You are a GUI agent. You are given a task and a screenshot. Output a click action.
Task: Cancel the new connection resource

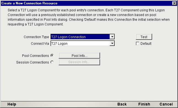166,104
